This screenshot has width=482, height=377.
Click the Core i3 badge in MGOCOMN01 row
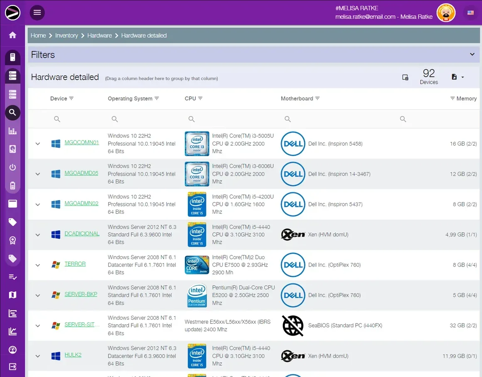click(x=197, y=144)
